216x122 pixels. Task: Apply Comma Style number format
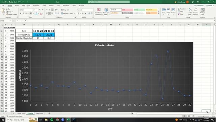[85, 14]
